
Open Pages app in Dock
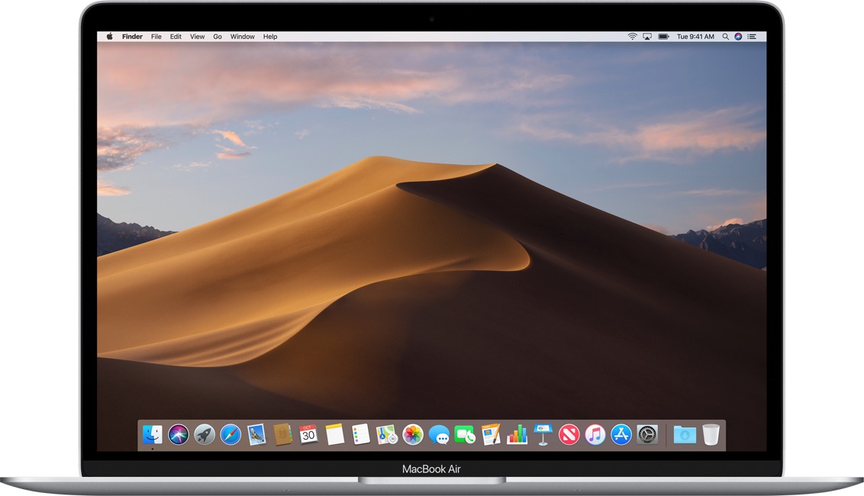pos(491,435)
